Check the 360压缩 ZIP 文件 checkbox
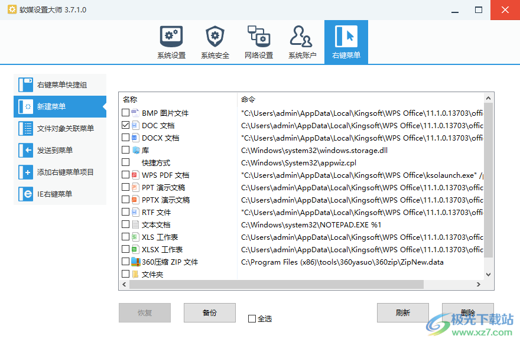 point(125,262)
